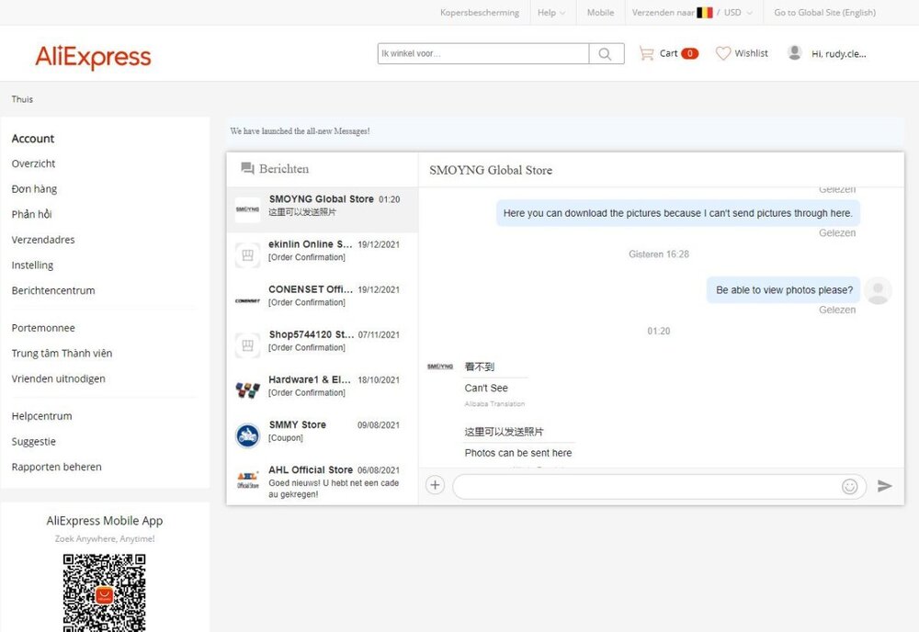The height and width of the screenshot is (632, 919).
Task: Open the shopping cart icon
Action: point(647,53)
